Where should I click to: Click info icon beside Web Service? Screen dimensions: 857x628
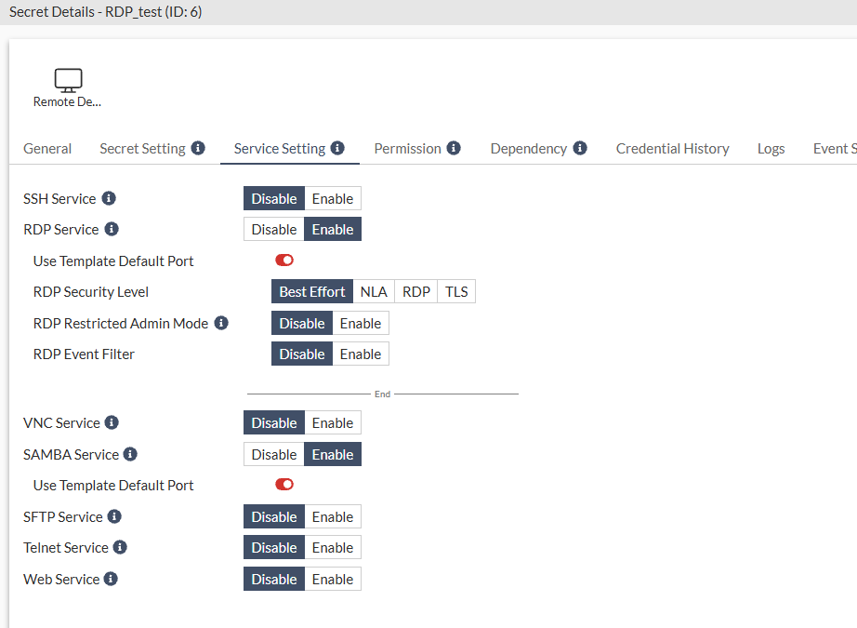pos(111,579)
